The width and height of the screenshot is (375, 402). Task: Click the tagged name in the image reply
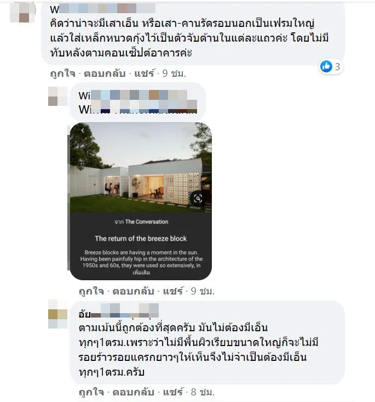(138, 109)
